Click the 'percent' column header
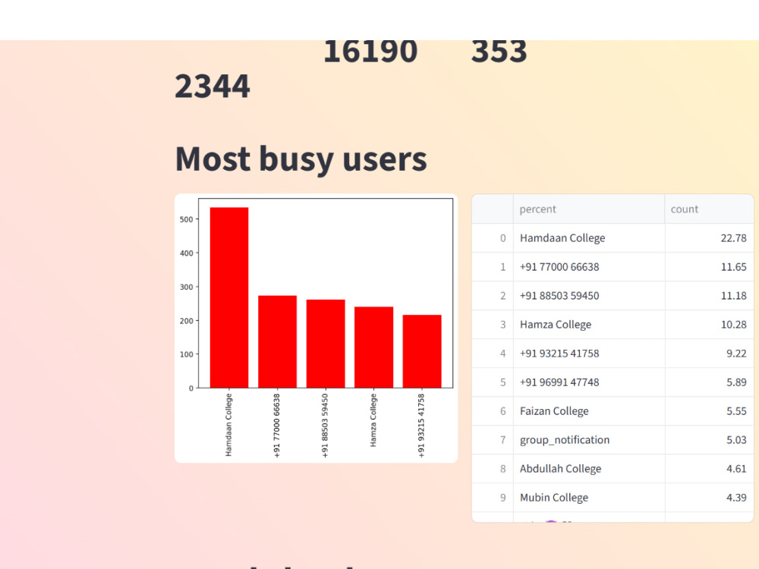759x569 pixels. 589,209
